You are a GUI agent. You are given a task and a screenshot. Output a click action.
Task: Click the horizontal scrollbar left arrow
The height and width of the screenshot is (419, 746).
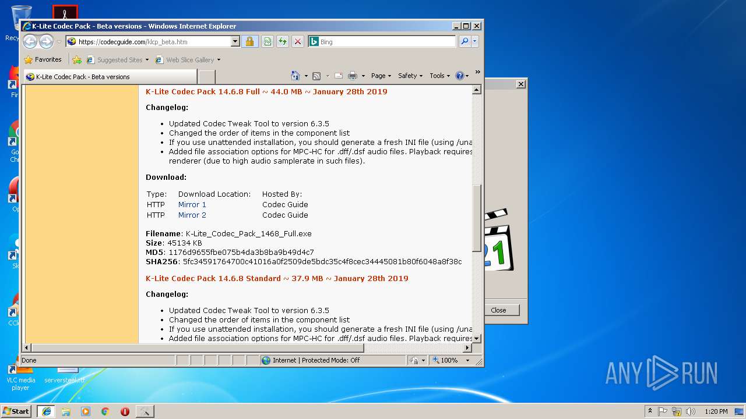pyautogui.click(x=27, y=348)
